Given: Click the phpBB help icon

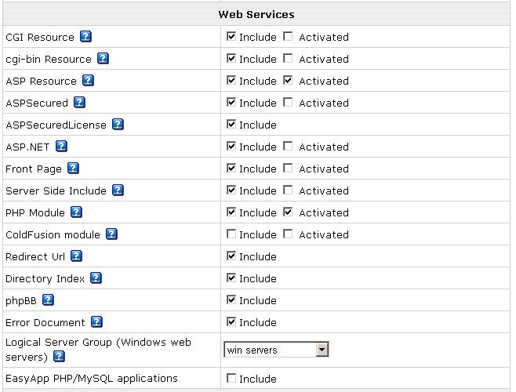Looking at the screenshot, I should (x=48, y=299).
